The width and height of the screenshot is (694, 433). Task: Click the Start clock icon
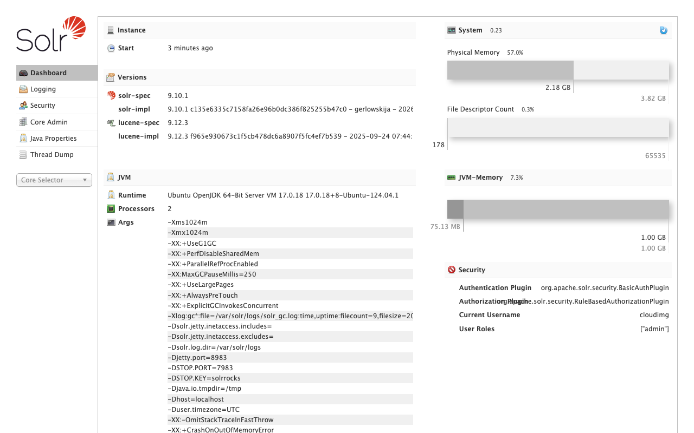point(111,48)
